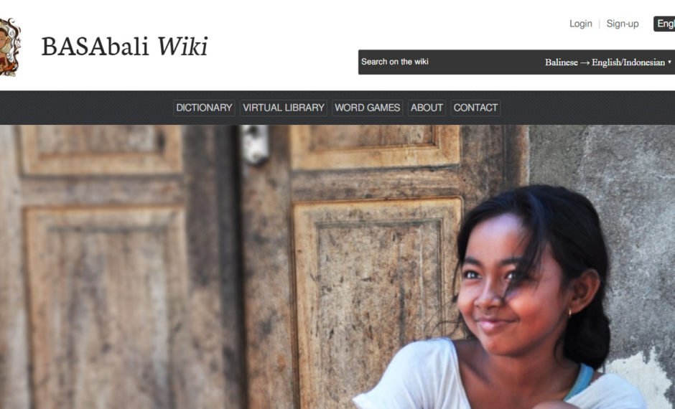Go to the ABOUT menu item
Viewport: 675px width, 409px height.
(426, 108)
